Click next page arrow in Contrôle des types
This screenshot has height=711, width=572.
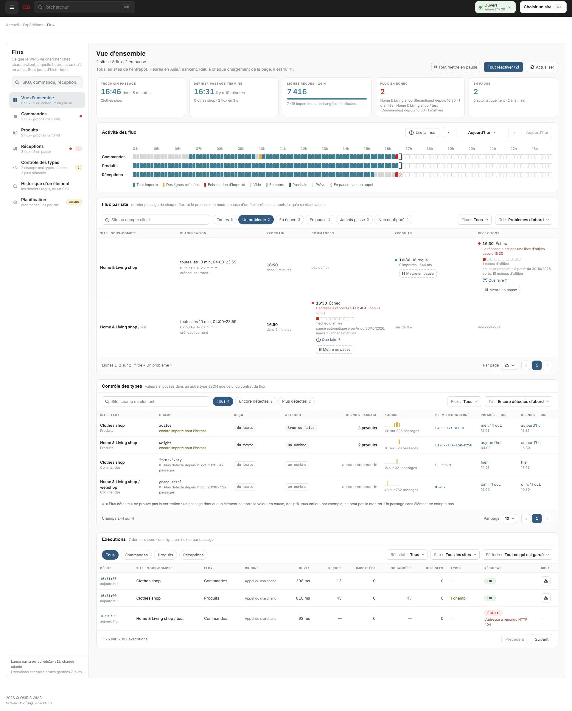pyautogui.click(x=547, y=518)
